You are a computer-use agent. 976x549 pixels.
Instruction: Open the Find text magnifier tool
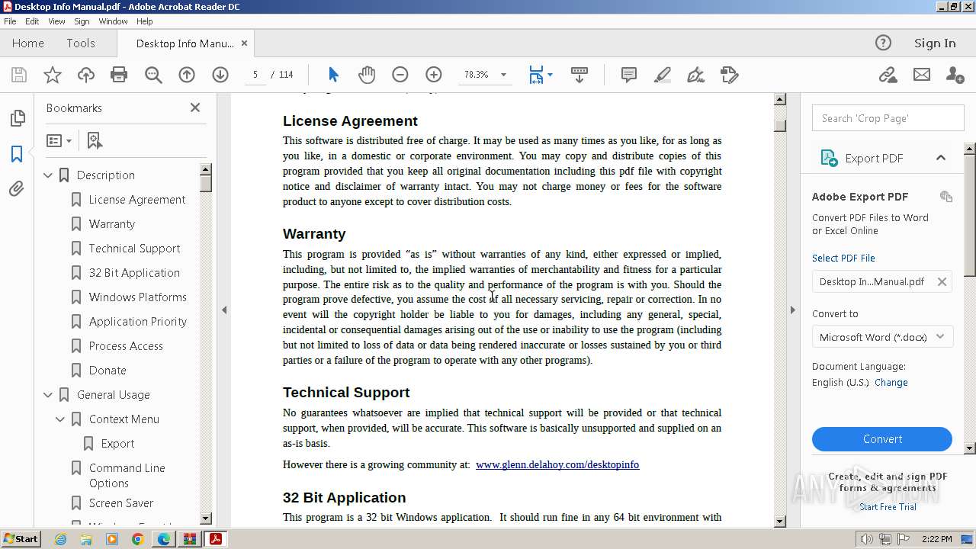click(x=153, y=75)
